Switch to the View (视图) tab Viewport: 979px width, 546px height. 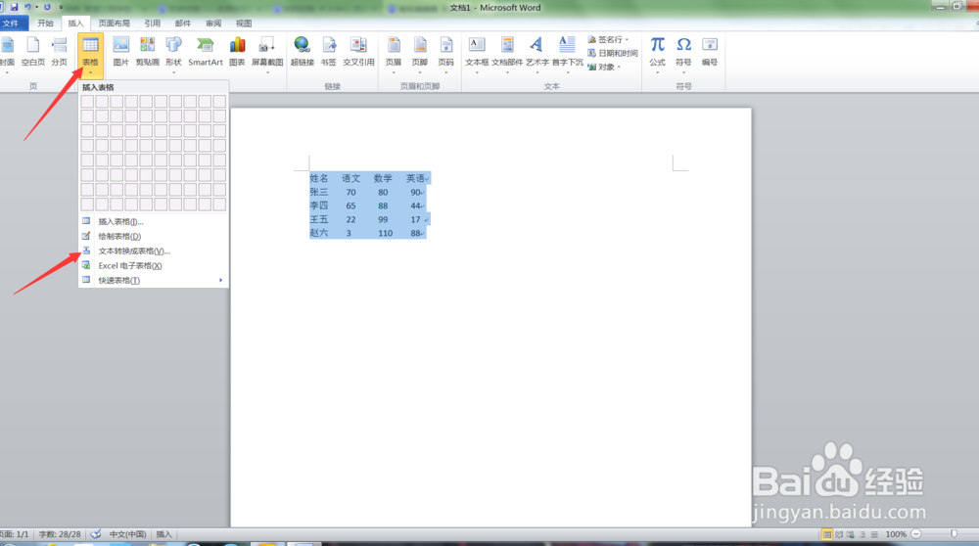244,23
